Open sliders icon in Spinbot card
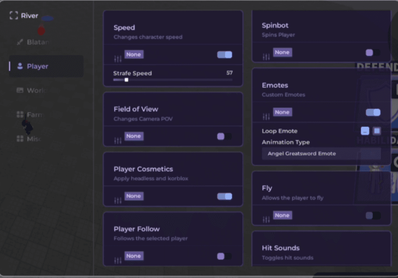This screenshot has width=398, height=278. point(266,56)
